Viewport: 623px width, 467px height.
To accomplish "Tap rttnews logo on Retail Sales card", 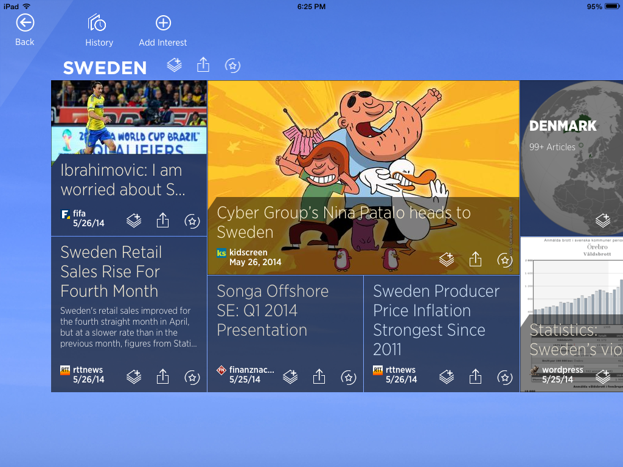I will (x=65, y=370).
